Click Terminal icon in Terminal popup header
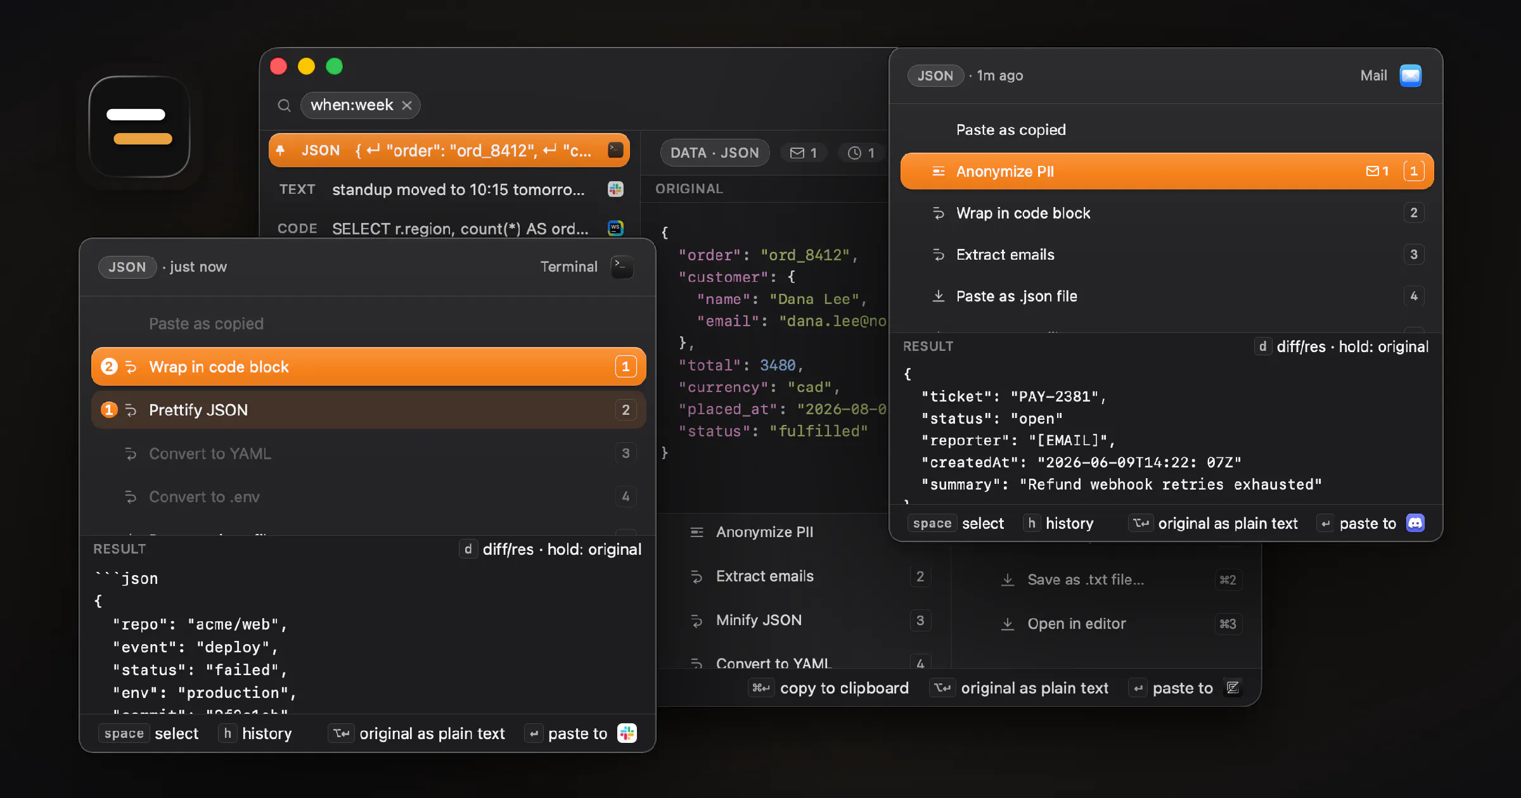1521x798 pixels. 622,267
